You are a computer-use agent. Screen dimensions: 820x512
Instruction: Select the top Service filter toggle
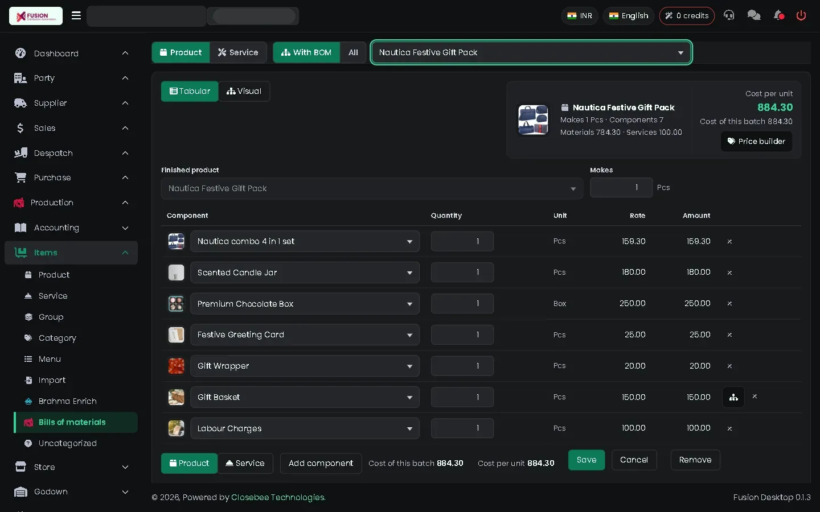(238, 52)
